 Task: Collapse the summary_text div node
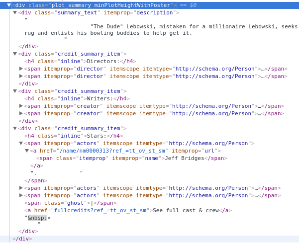[15, 12]
